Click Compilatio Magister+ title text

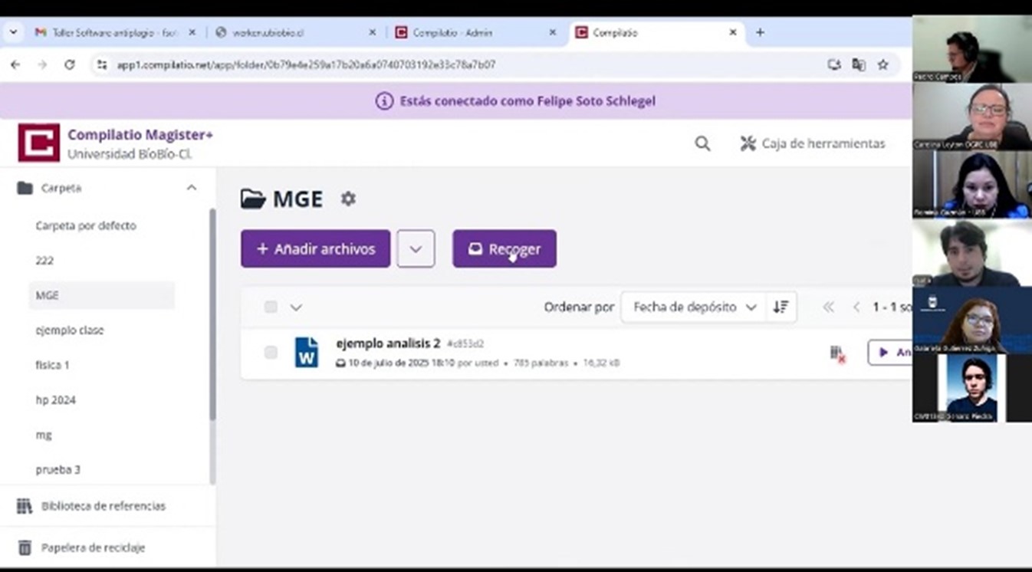(140, 134)
